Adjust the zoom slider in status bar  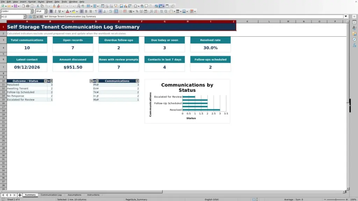336,199
